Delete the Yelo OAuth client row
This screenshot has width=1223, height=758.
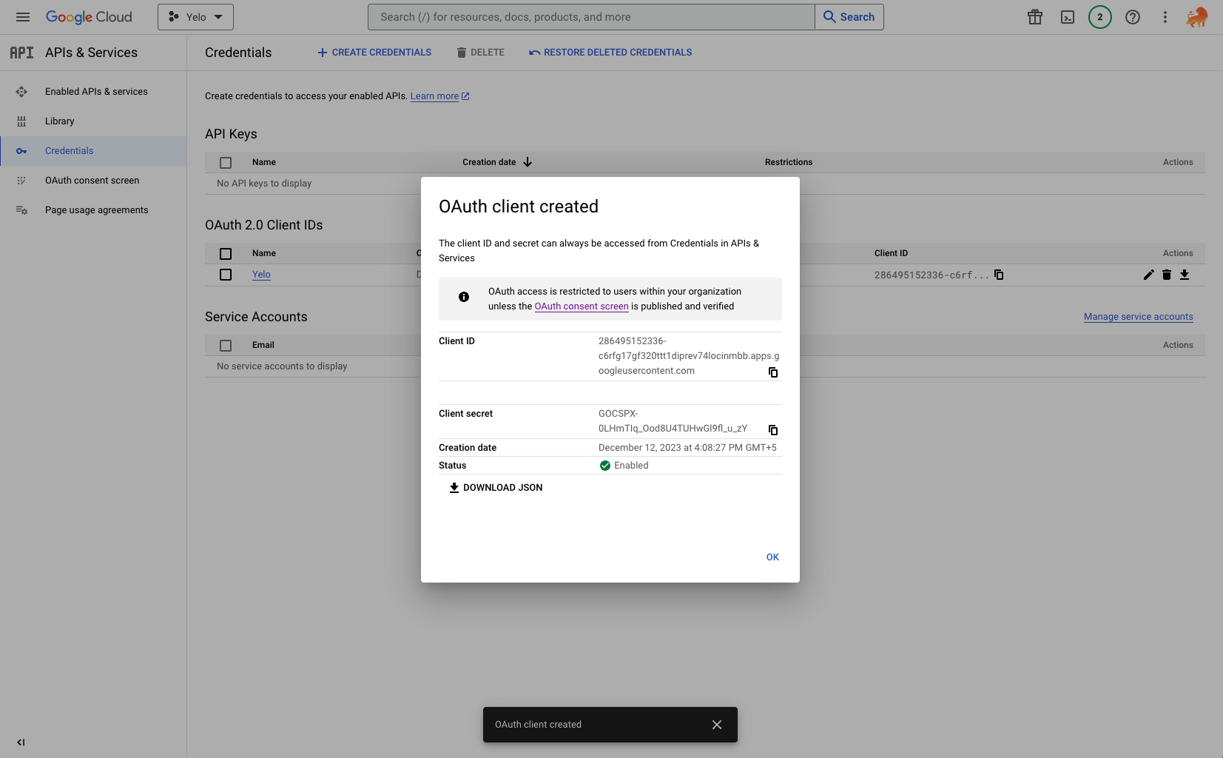(1167, 275)
